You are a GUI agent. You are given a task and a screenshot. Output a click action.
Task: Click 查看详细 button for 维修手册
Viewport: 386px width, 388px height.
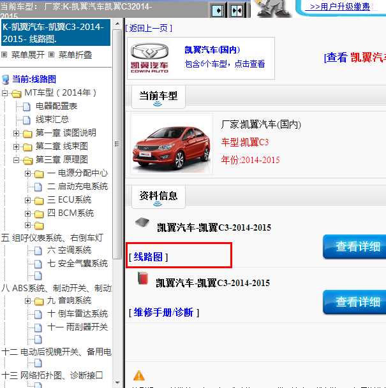tap(355, 302)
